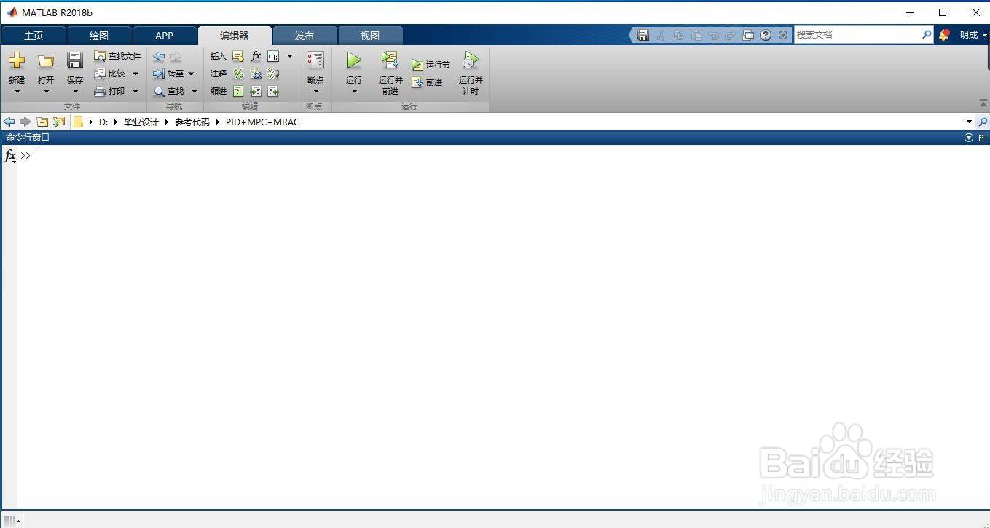Open the Compare (比较) dropdown arrow
This screenshot has height=528, width=990.
(135, 74)
